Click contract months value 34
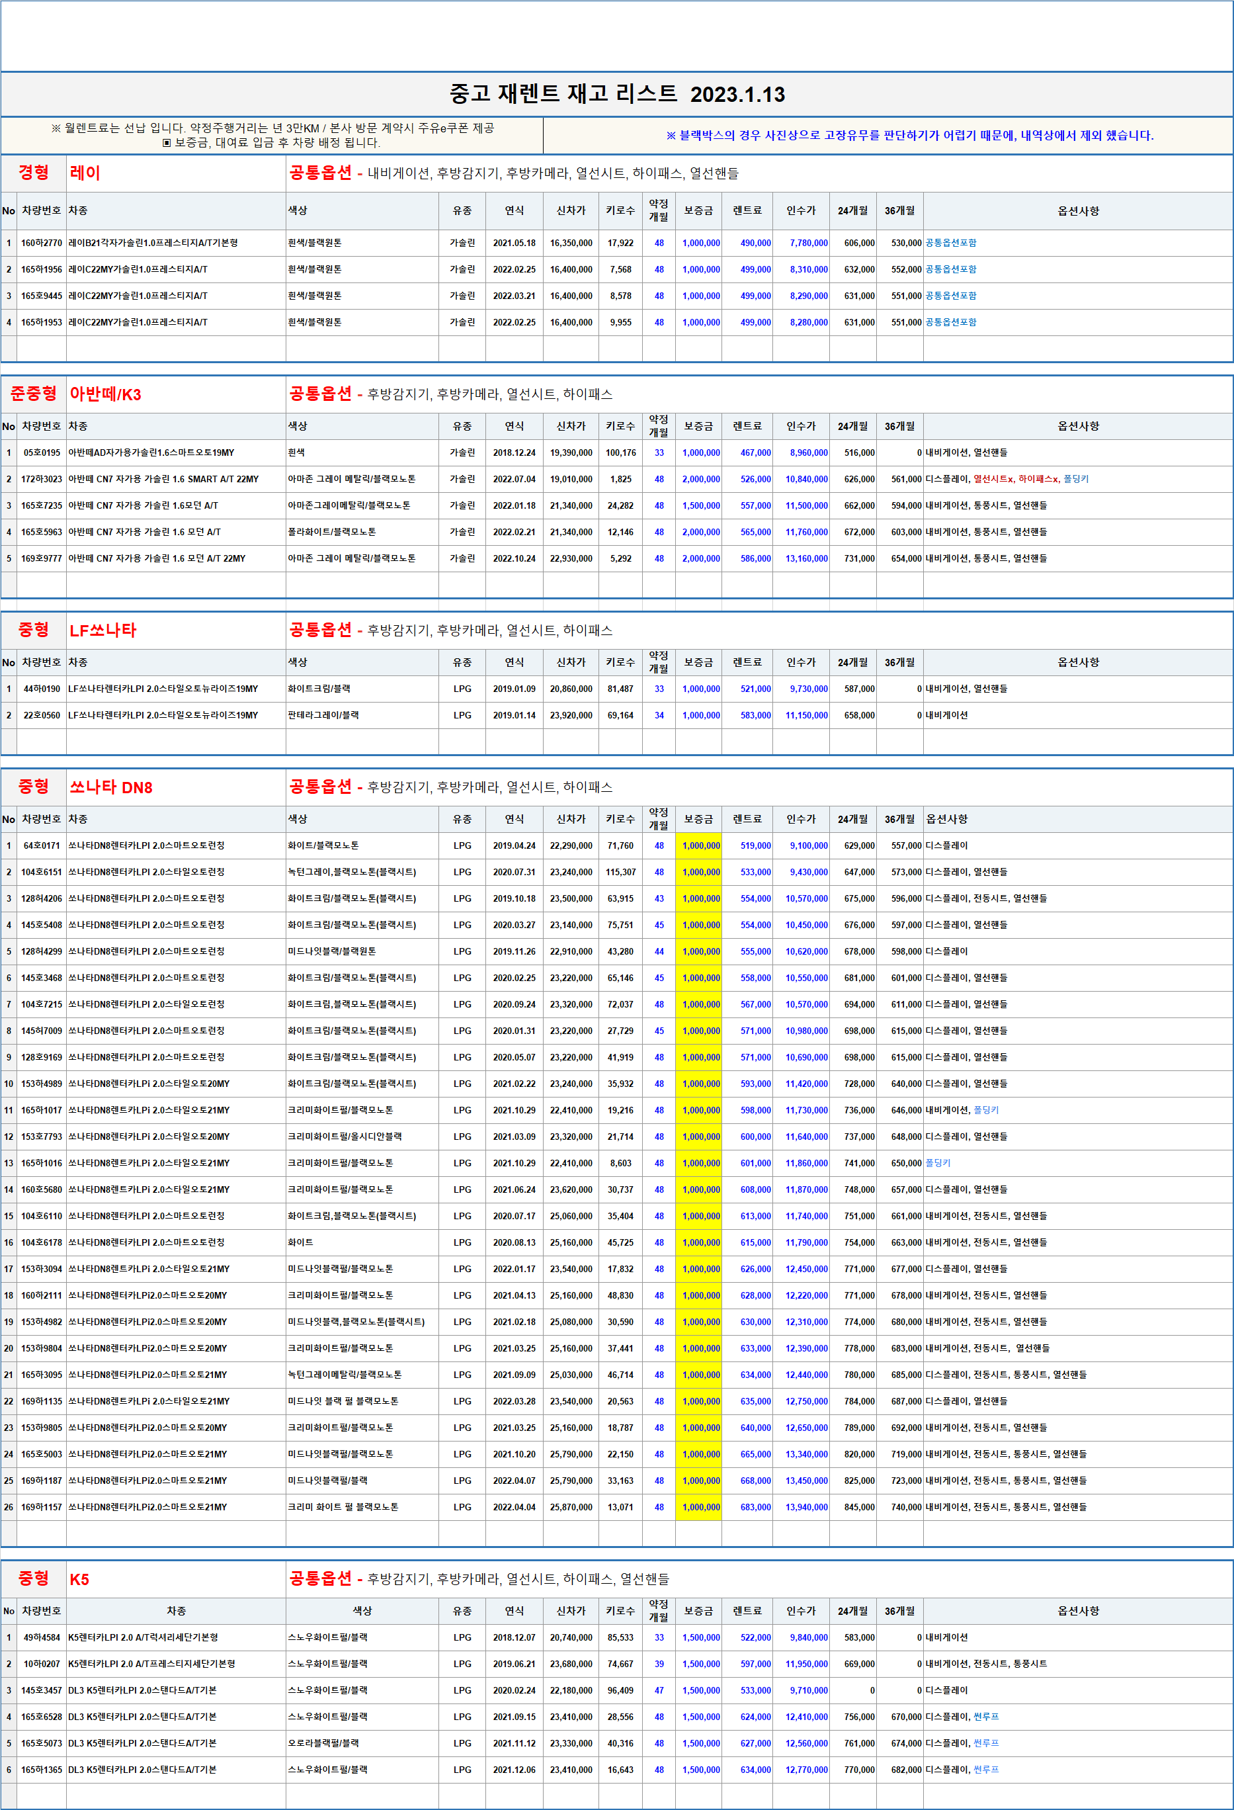The height and width of the screenshot is (1810, 1234). click(659, 715)
